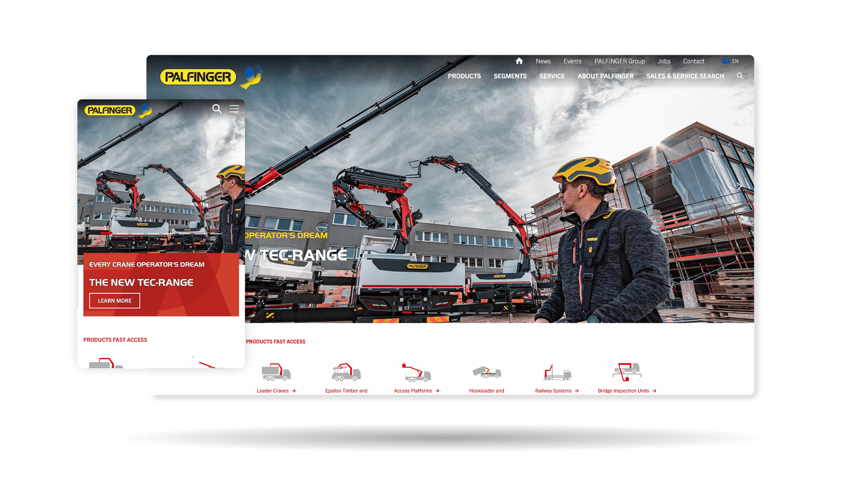This screenshot has width=863, height=485.
Task: Click the search magnifier icon desktop
Action: (x=740, y=76)
